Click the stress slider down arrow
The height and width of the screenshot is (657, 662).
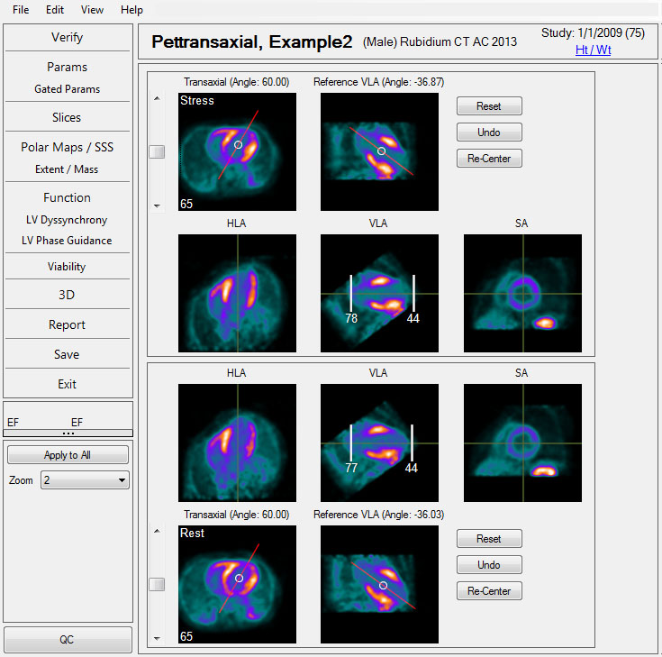(157, 205)
